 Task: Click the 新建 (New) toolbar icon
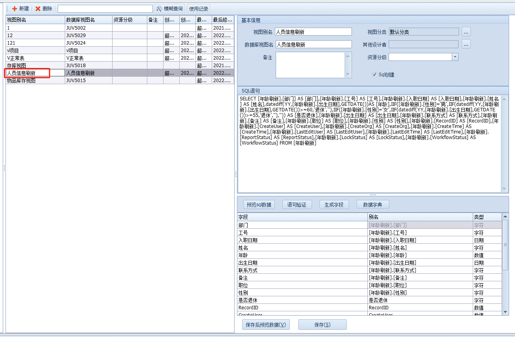[x=15, y=9]
